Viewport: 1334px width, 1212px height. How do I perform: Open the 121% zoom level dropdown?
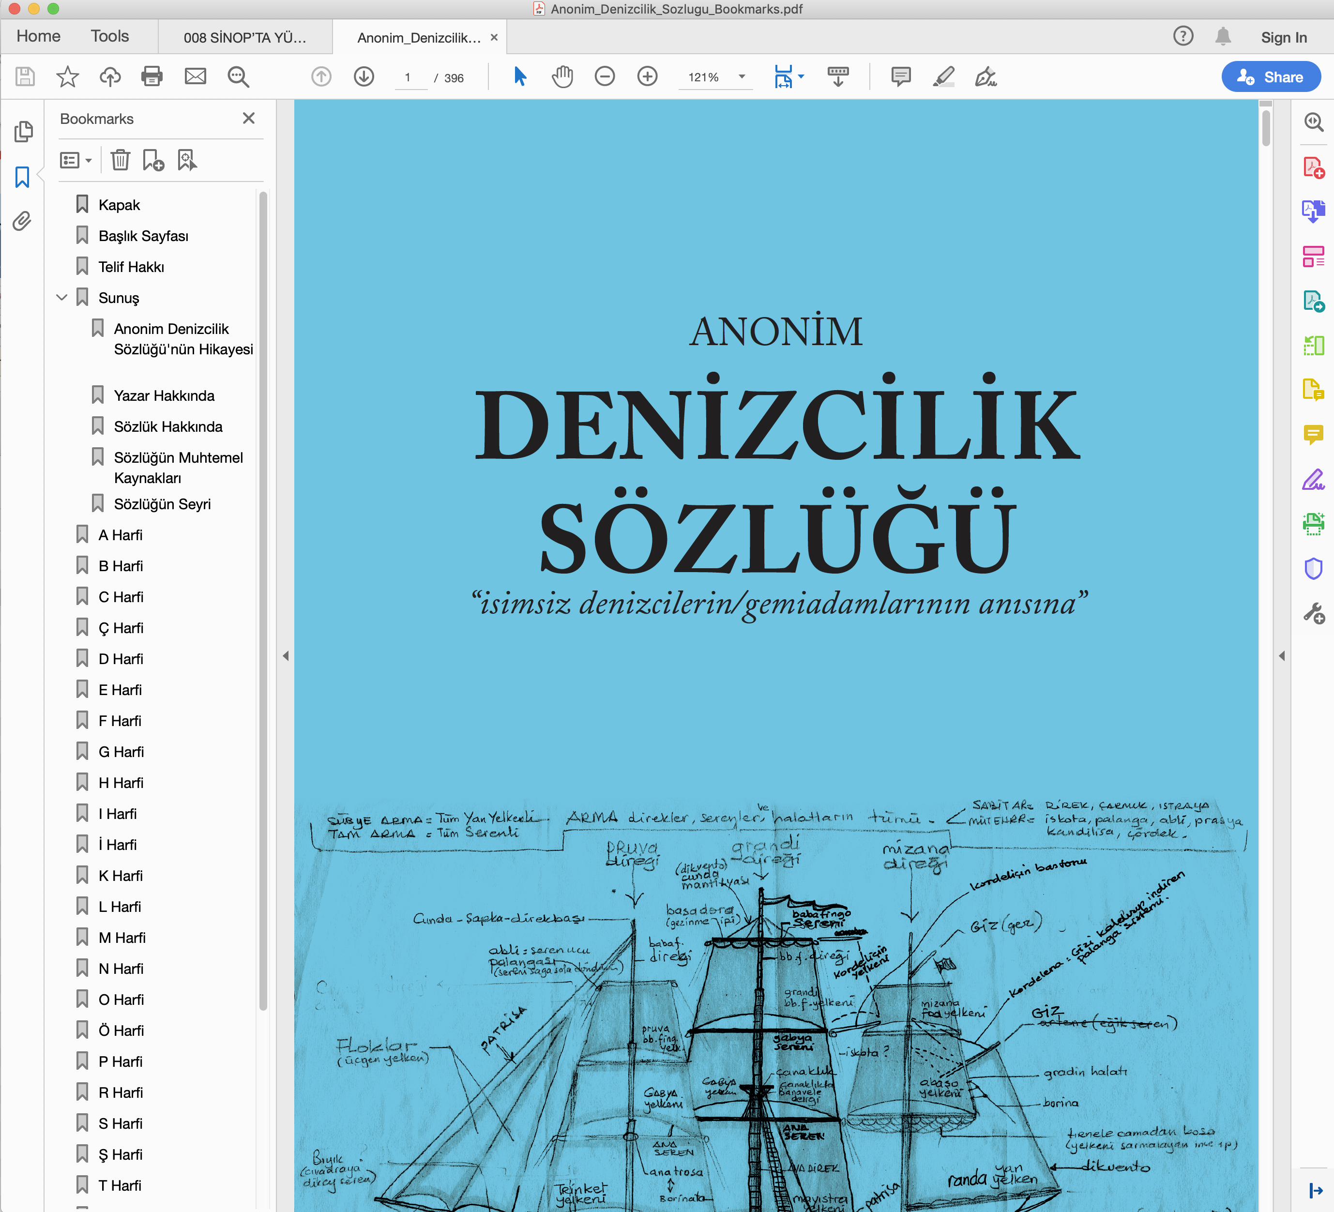(742, 77)
